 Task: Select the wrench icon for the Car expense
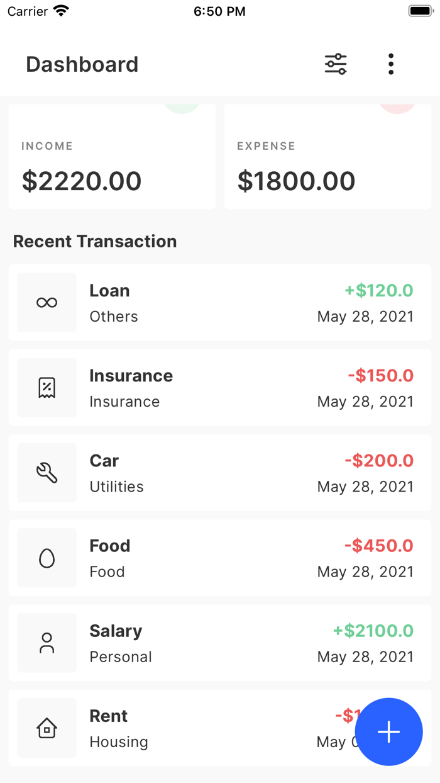pos(47,473)
